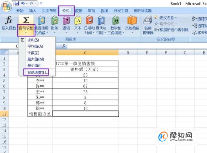Select column D header

click(128, 53)
